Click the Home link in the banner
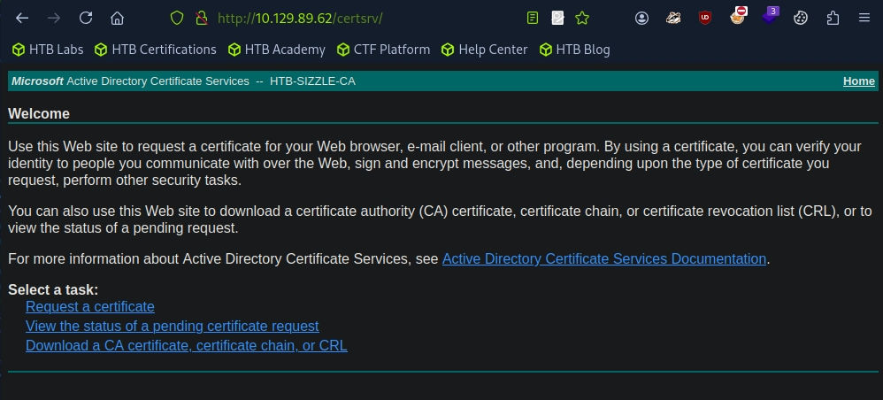The height and width of the screenshot is (400, 883). (x=859, y=81)
